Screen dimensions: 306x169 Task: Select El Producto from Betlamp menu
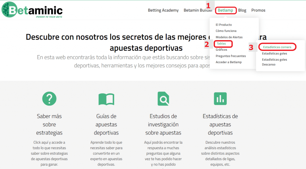click(x=224, y=25)
